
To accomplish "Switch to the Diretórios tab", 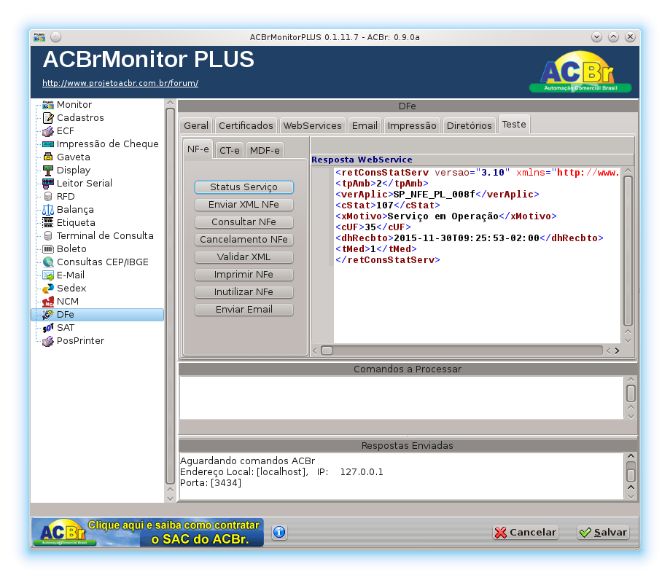I will [x=470, y=125].
